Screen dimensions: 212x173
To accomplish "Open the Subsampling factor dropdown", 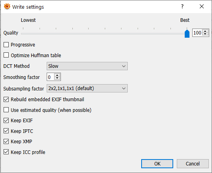I will pyautogui.click(x=87, y=88).
